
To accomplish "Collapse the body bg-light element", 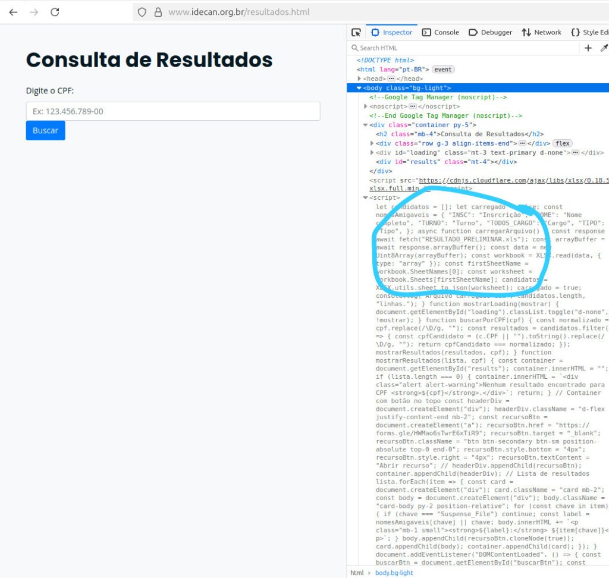I will 359,88.
